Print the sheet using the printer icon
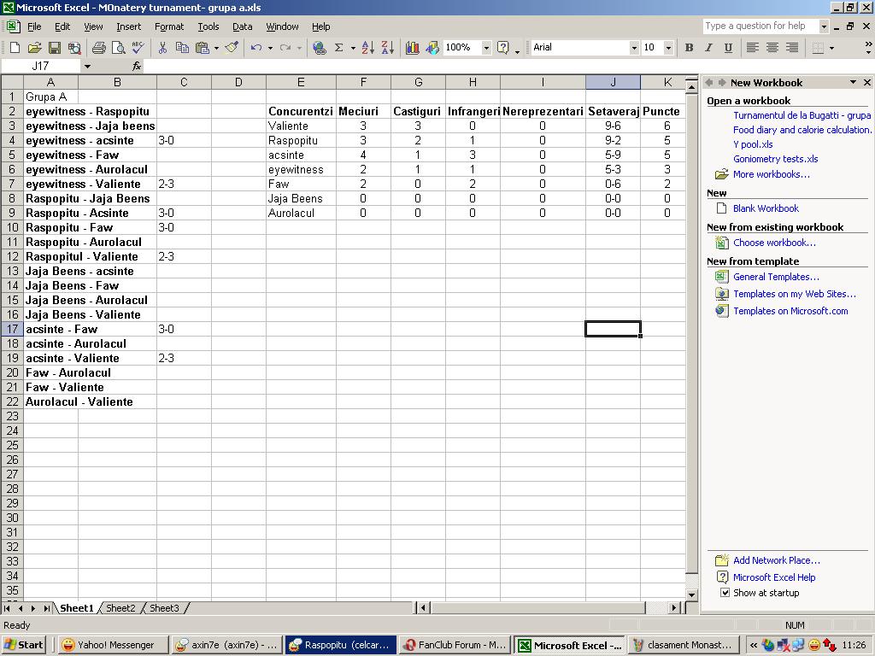875x656 pixels. click(x=99, y=48)
